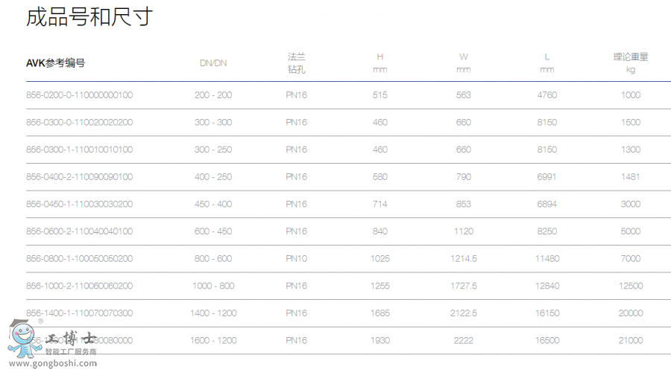
Task: Click reference number 856-0600-2-110040040100
Action: [80, 231]
